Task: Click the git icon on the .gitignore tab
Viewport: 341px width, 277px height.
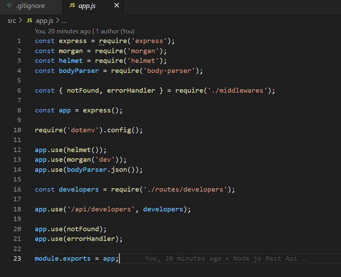Action: coord(10,6)
